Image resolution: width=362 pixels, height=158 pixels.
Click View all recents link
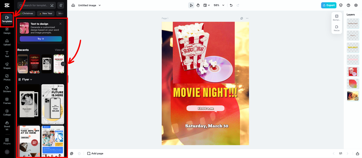pos(59,50)
